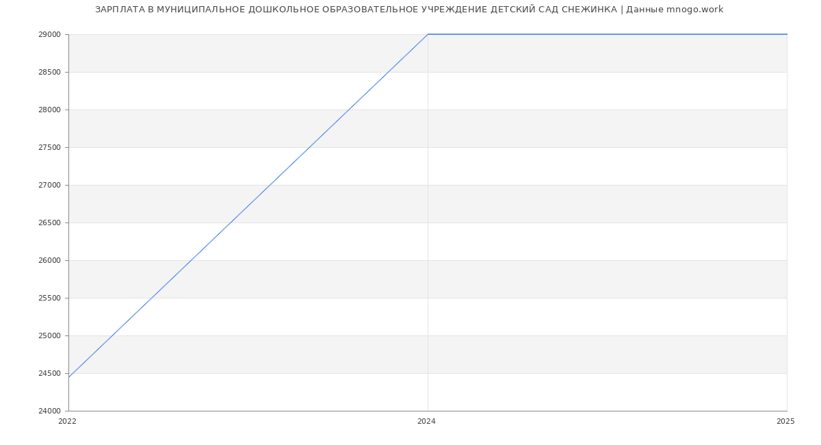Click the 26000 y-axis label
The image size is (821, 445).
49,261
